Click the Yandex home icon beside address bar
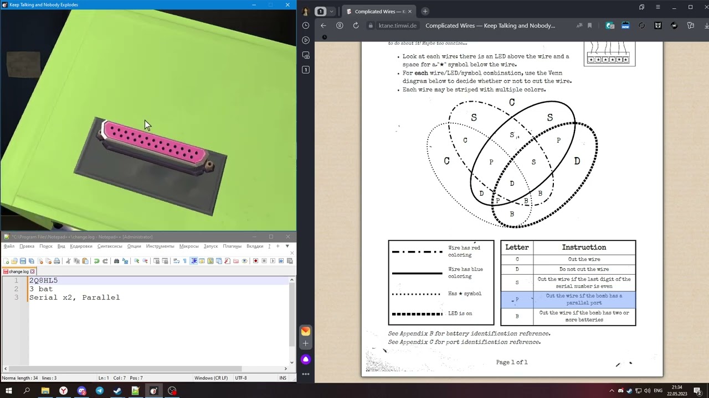 tap(340, 25)
